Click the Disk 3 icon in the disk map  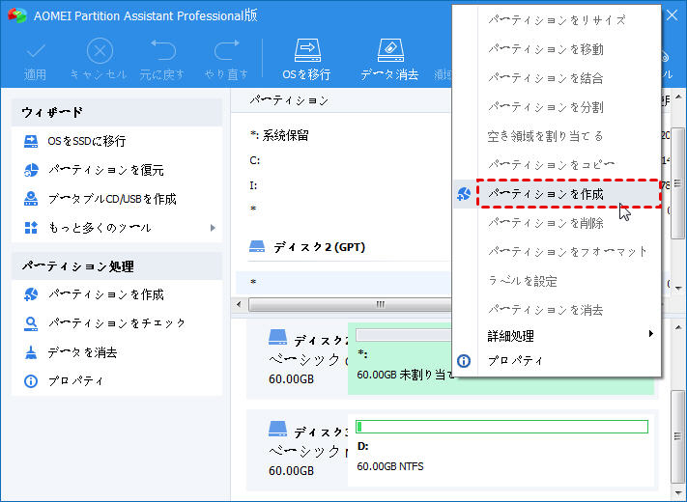coord(277,430)
